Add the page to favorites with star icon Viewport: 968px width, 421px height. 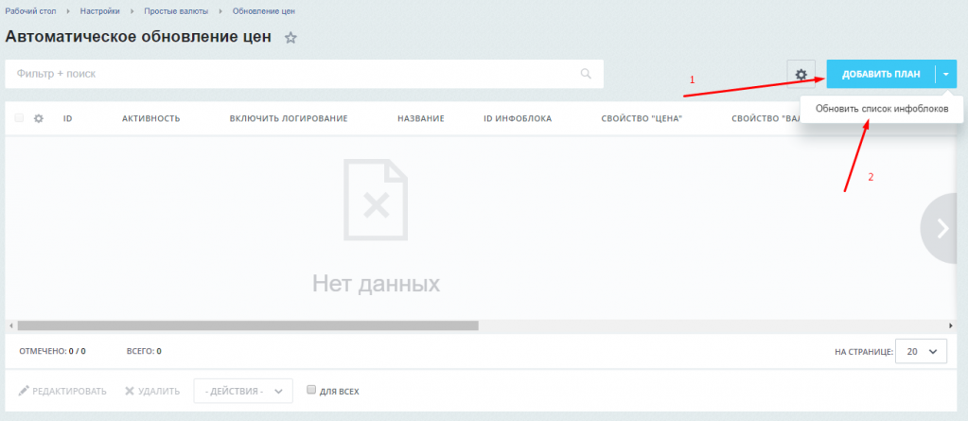[290, 38]
